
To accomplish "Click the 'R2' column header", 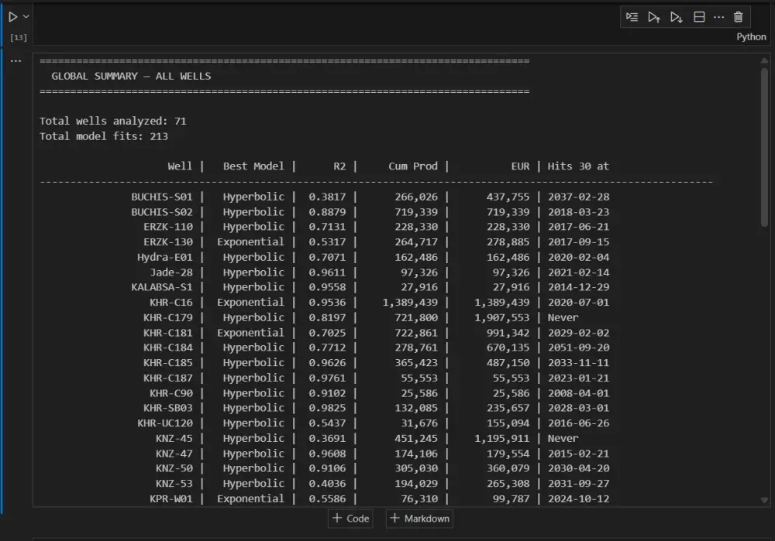I will 339,166.
